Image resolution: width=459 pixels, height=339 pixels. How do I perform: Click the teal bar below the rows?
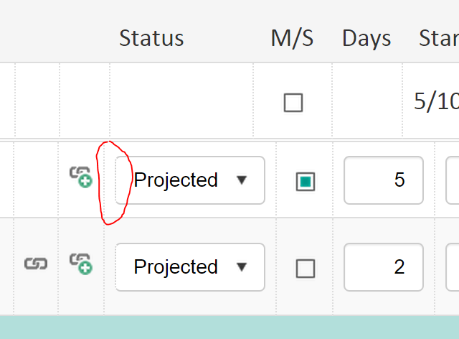tap(229, 328)
